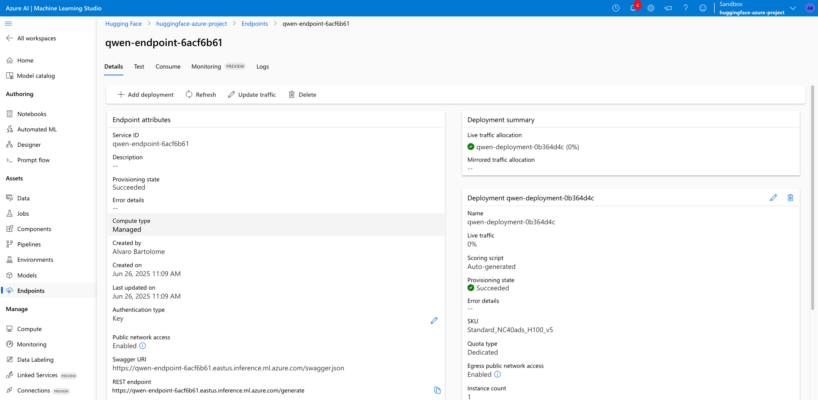Viewport: 818px width, 400px height.
Task: Copy the REST endpoint URI
Action: [437, 390]
